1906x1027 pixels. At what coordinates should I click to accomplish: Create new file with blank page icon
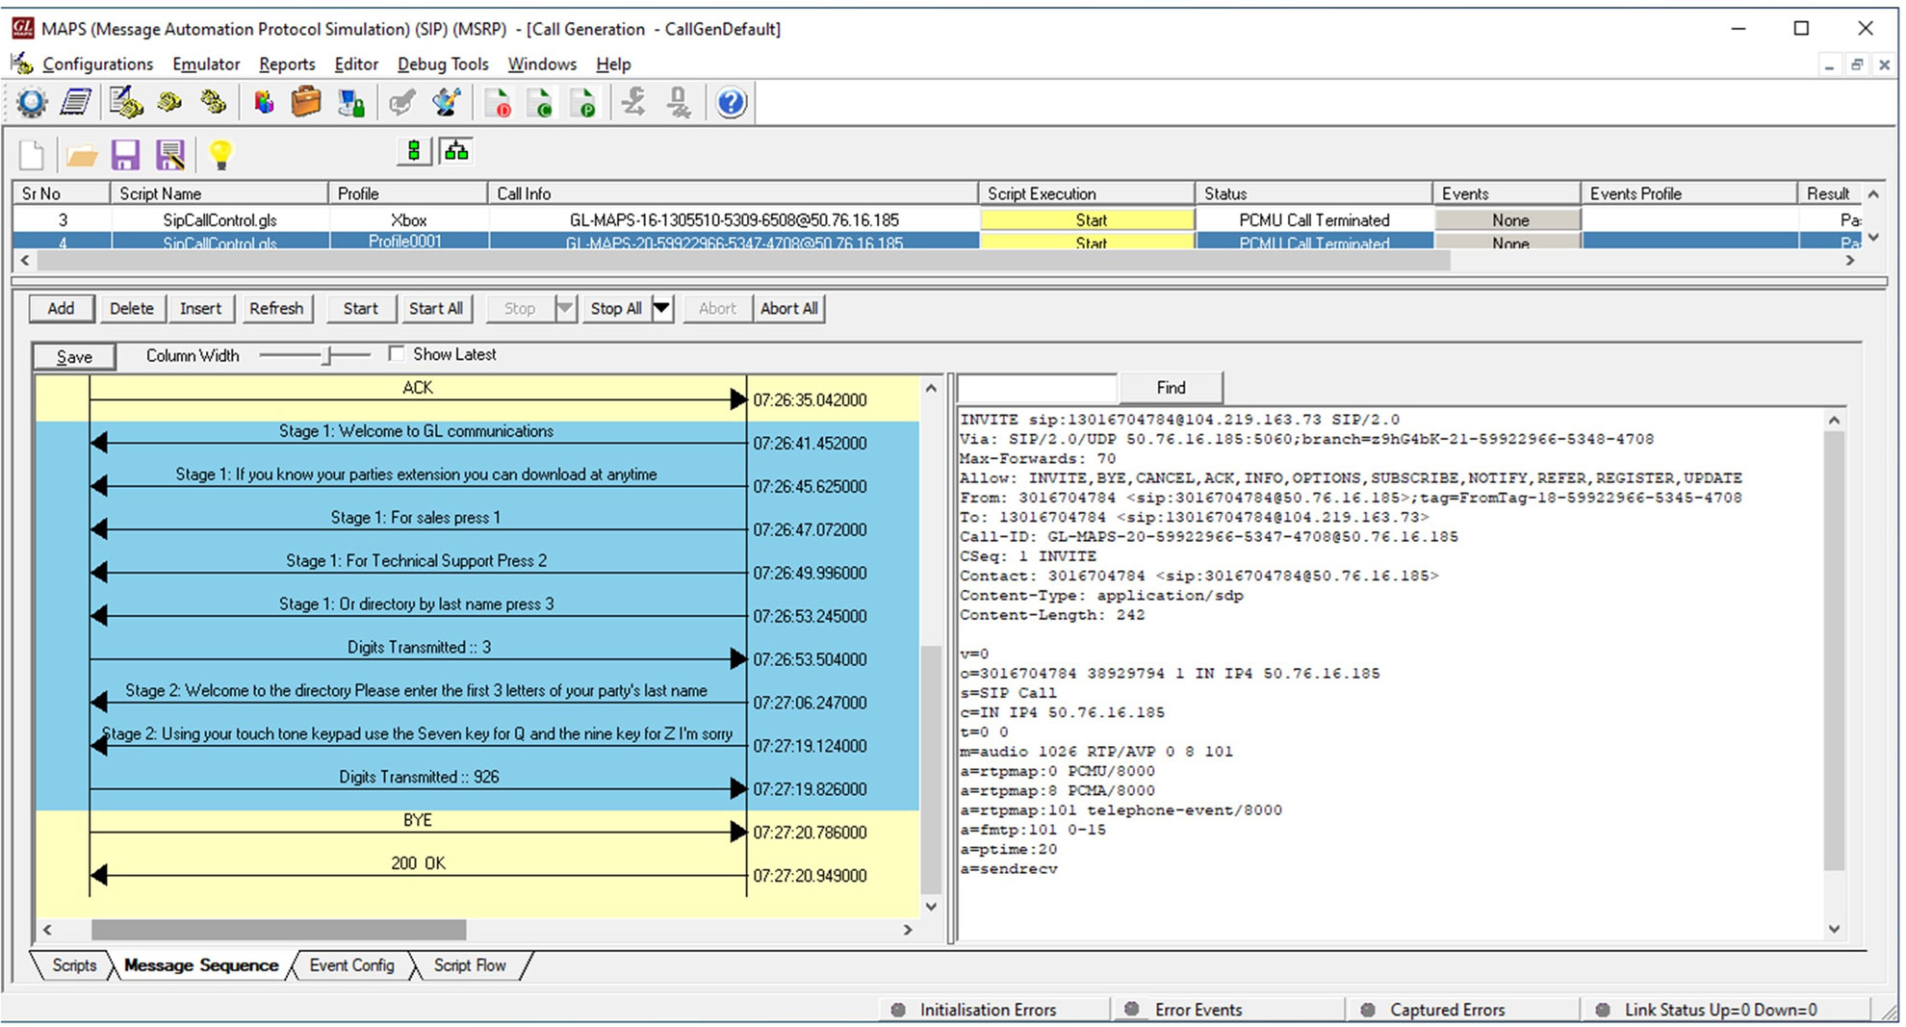click(32, 154)
